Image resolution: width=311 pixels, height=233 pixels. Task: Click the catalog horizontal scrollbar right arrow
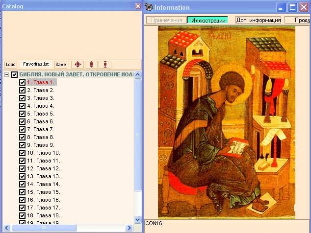(129, 228)
